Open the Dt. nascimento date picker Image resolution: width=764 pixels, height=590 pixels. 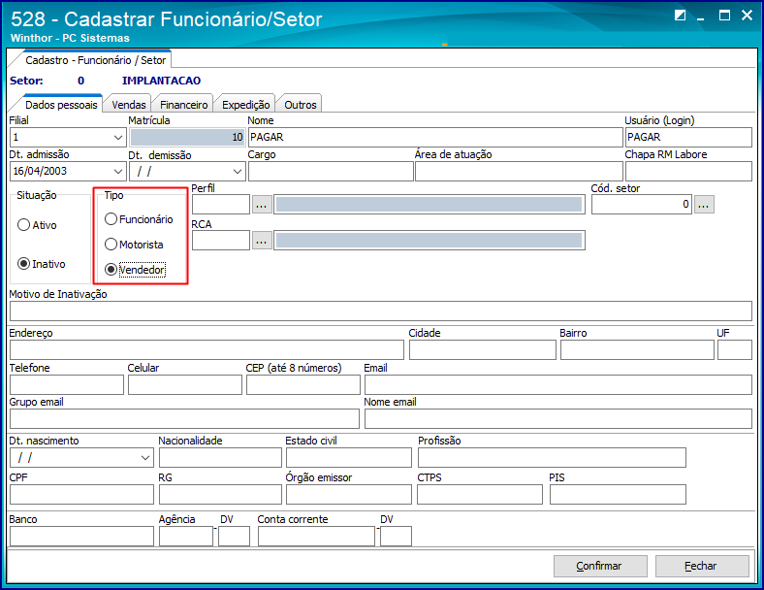(145, 458)
